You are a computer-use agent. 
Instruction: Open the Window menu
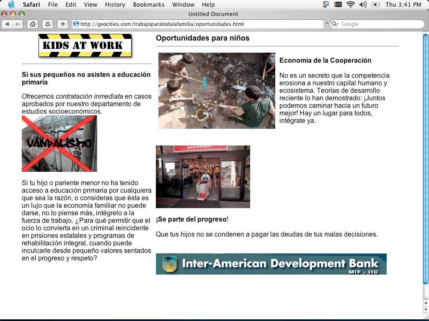(x=183, y=5)
